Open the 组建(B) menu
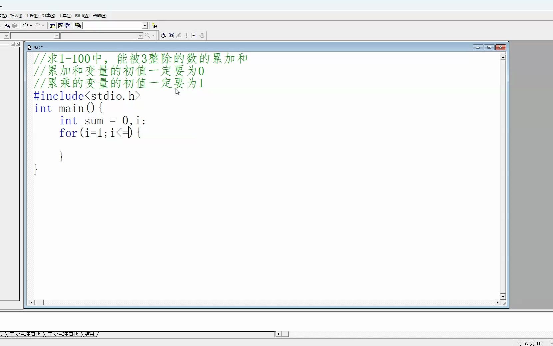Screen dimensions: 553x346 pyautogui.click(x=48, y=16)
